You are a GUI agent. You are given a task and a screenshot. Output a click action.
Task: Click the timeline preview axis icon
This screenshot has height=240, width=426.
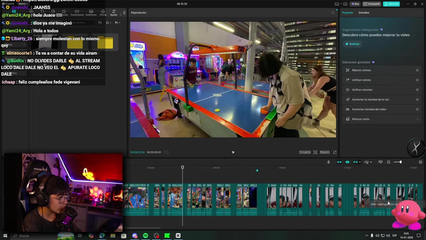pos(380,162)
